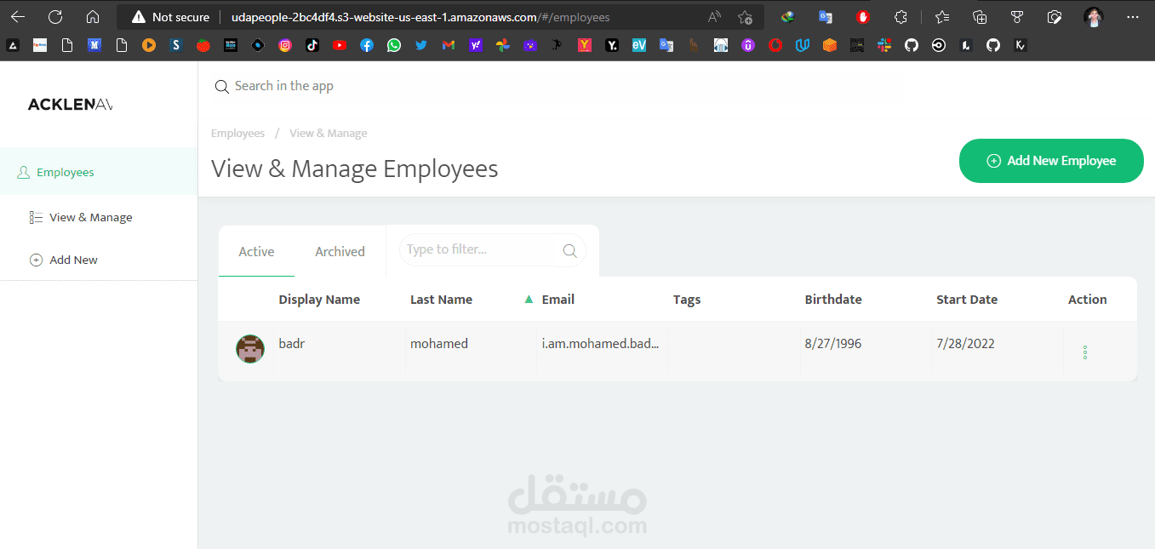Select Employees in the sidebar
Viewport: 1155px width, 549px height.
99,172
